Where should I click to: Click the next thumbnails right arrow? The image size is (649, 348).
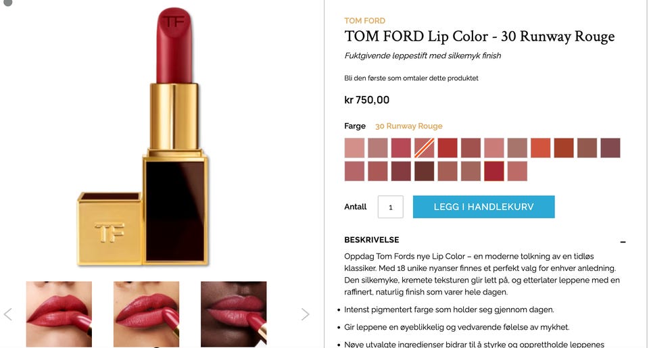point(305,314)
